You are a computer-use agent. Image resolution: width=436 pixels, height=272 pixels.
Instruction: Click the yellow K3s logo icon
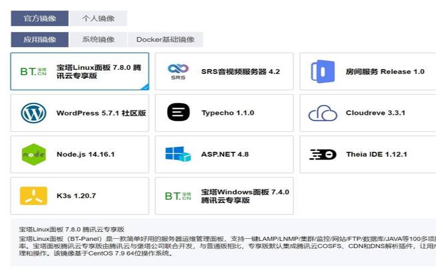34,196
